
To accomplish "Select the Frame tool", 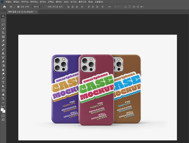I will [3, 37].
